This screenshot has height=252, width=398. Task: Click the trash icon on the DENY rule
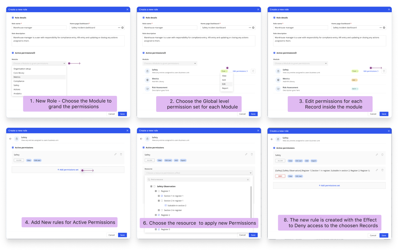pyautogui.click(x=382, y=170)
